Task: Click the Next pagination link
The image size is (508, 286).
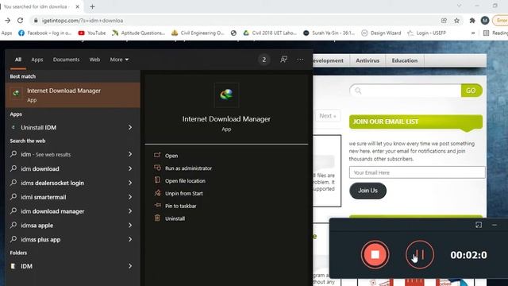Action: pyautogui.click(x=328, y=116)
